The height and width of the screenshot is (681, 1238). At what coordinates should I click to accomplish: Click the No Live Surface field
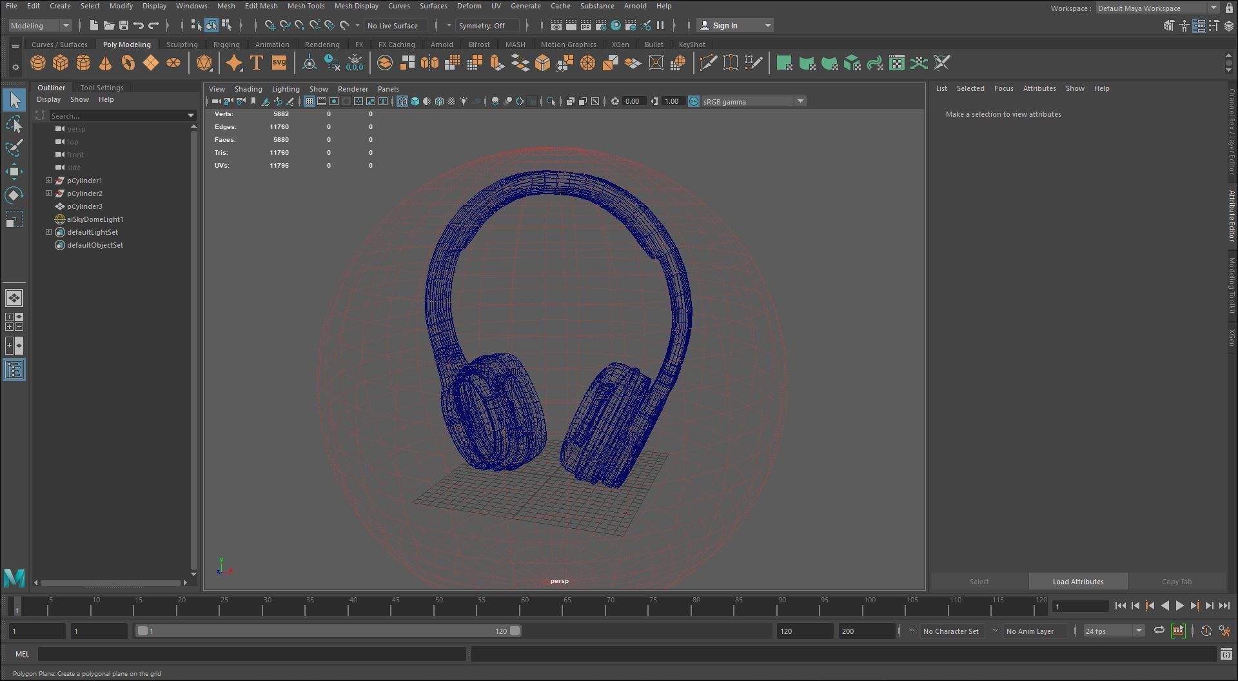pos(397,26)
